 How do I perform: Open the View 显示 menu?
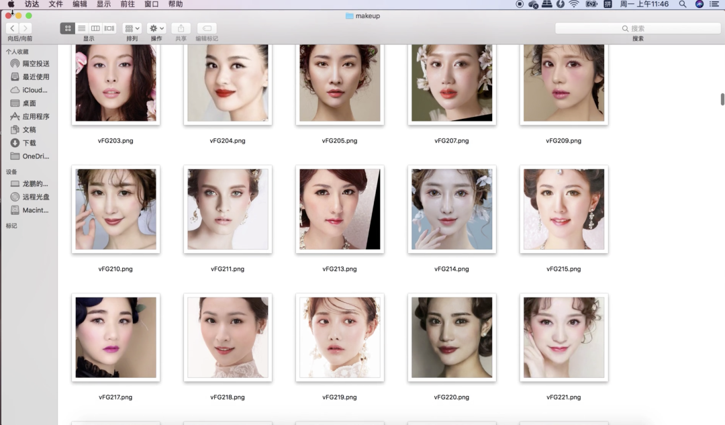coord(103,4)
